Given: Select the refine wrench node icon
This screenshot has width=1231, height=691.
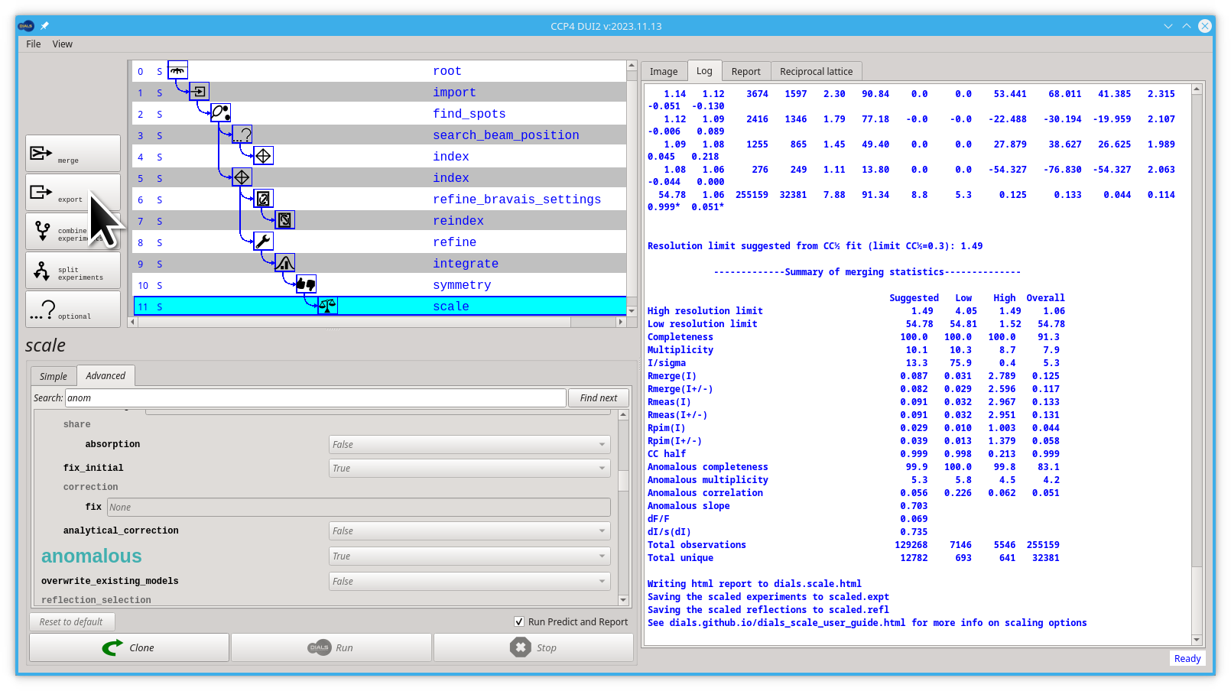Looking at the screenshot, I should point(263,242).
